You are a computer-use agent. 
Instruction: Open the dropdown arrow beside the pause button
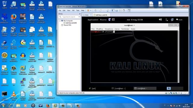91,10
